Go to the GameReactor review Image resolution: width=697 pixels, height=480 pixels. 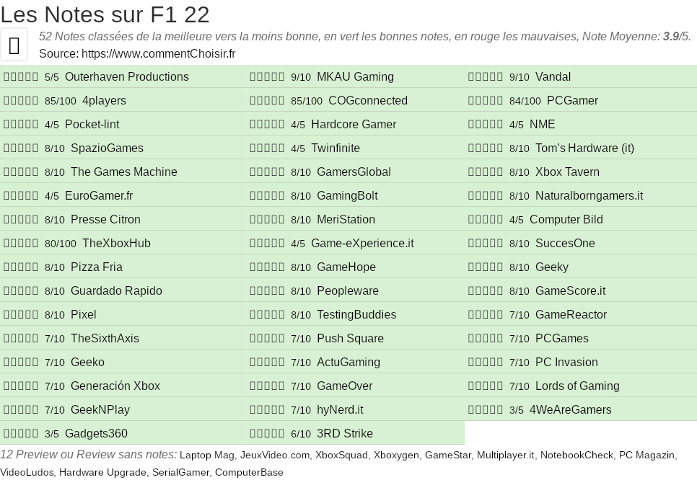[571, 315]
